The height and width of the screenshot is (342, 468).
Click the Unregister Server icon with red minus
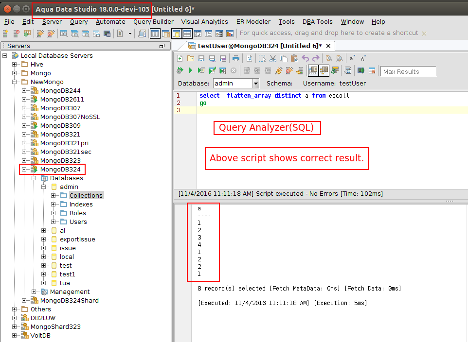(x=17, y=34)
